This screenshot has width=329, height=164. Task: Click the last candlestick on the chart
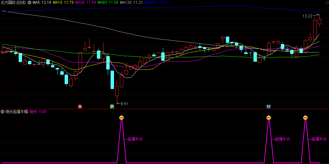[320, 21]
